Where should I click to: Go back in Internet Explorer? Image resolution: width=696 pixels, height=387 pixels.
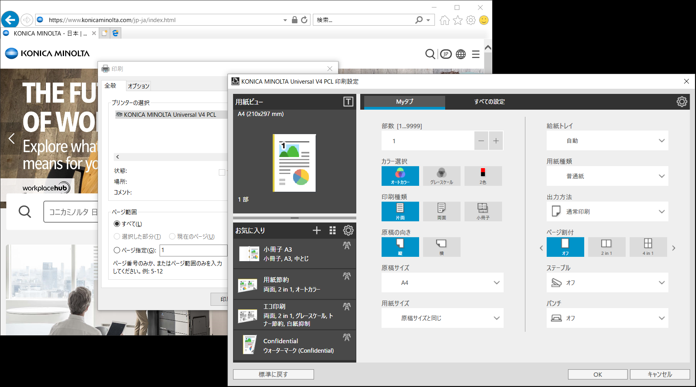pos(10,20)
